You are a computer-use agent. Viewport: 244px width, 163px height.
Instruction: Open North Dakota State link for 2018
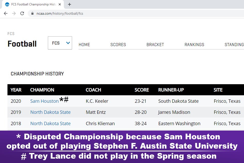(50, 123)
